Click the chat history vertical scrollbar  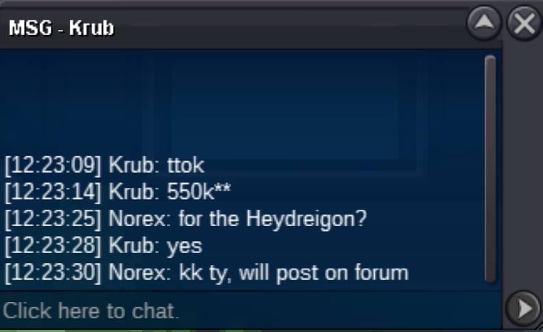490,169
